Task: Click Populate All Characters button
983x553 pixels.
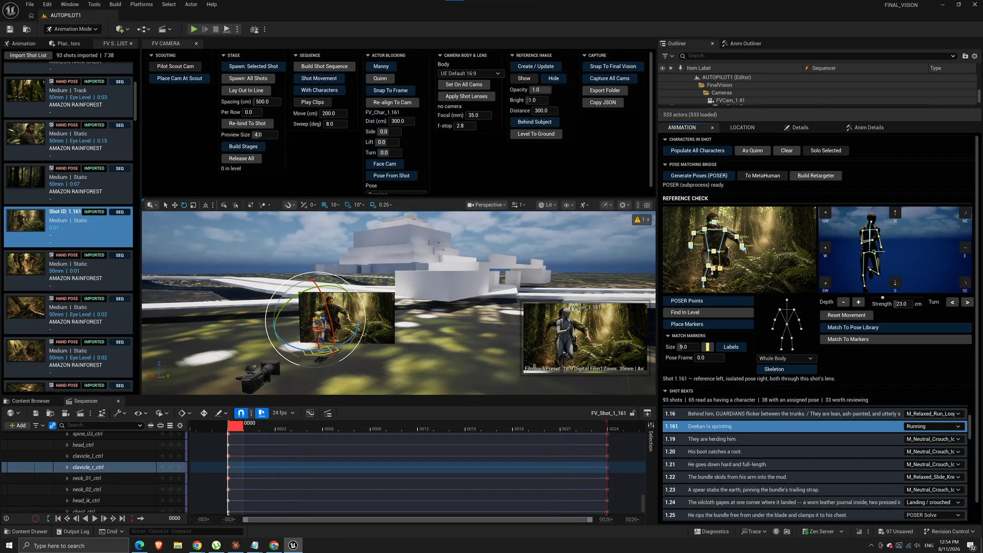Action: [697, 151]
